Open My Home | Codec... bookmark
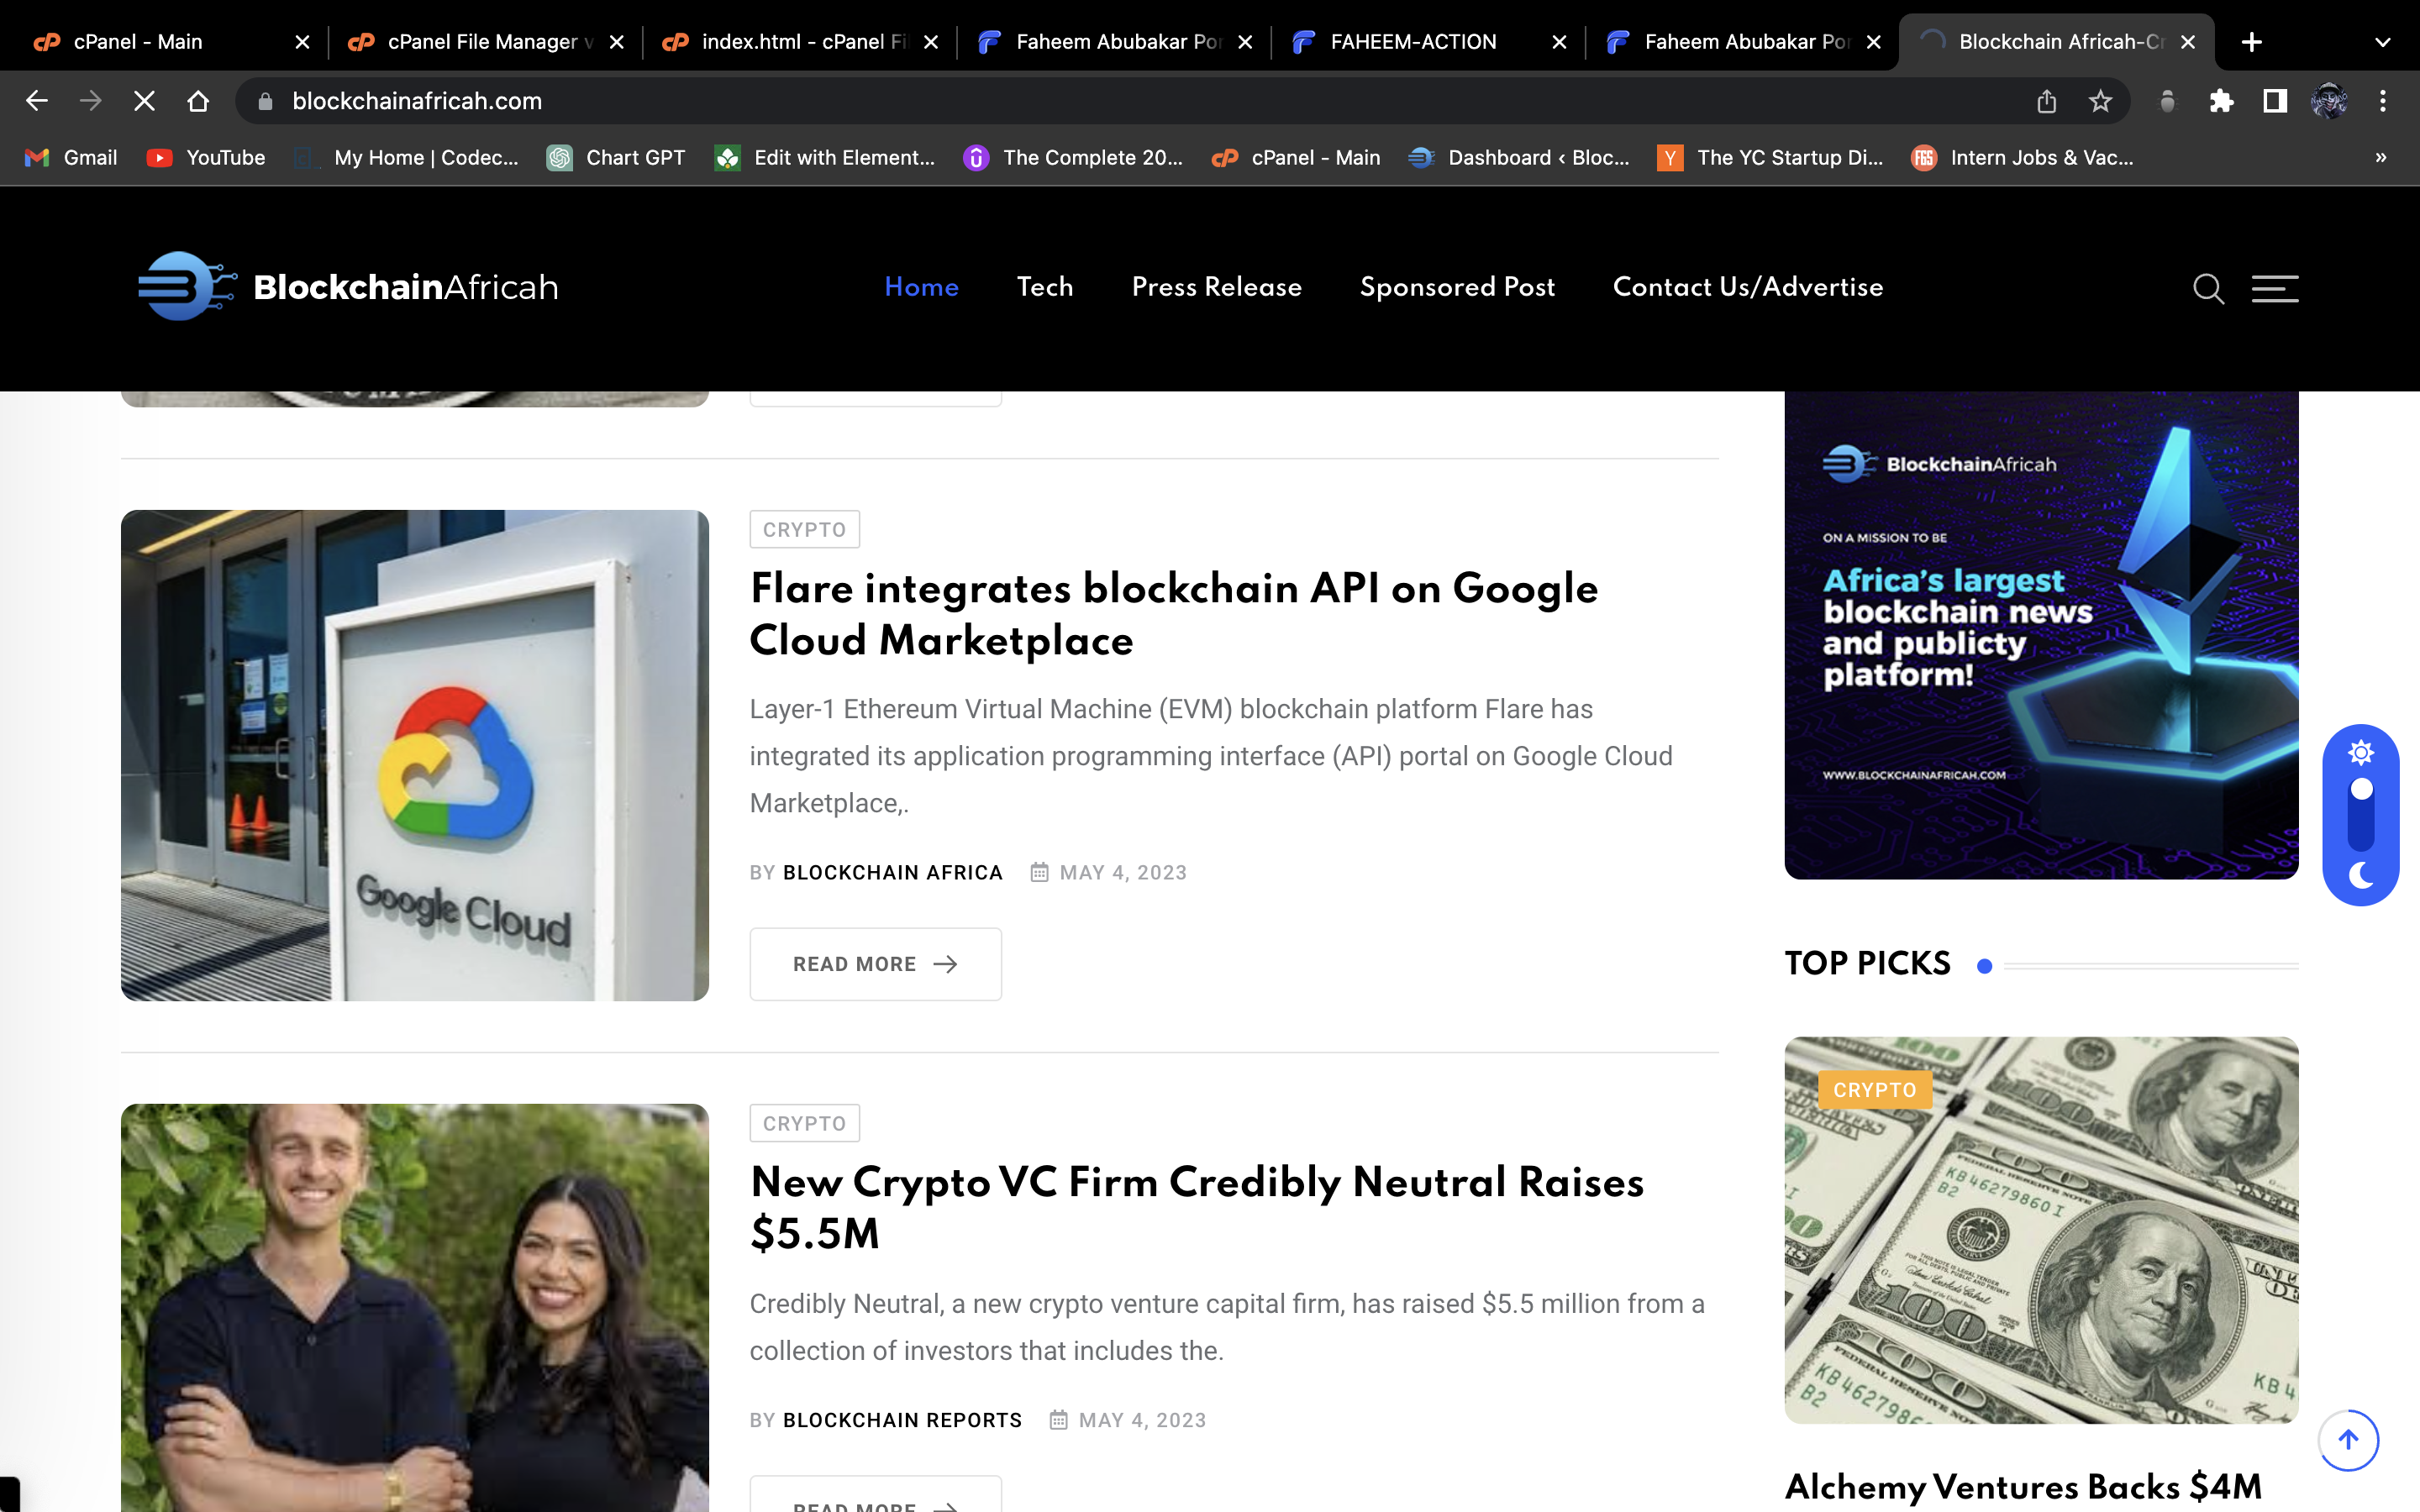The height and width of the screenshot is (1512, 2420). click(407, 158)
